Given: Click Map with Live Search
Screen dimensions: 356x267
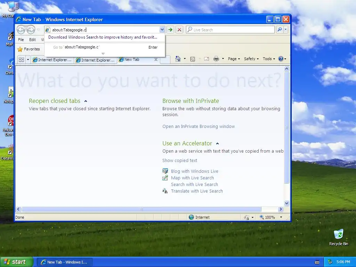Looking at the screenshot, I should (192, 178).
